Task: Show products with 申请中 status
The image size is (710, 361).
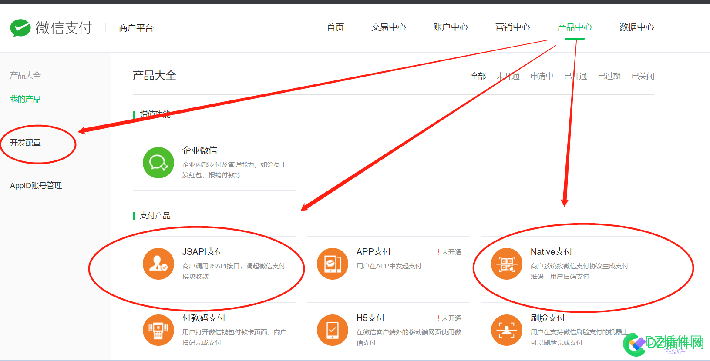Action: click(542, 76)
